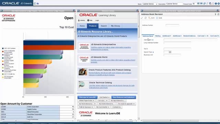Screen dimensions: 220x124
Task: Click the edit pencil icon on Resource Library panel header
Action: pos(79,11)
